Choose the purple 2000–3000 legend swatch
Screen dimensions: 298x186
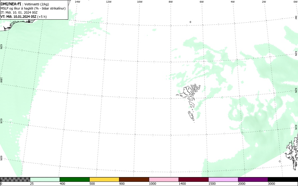pyautogui.click(x=253, y=179)
